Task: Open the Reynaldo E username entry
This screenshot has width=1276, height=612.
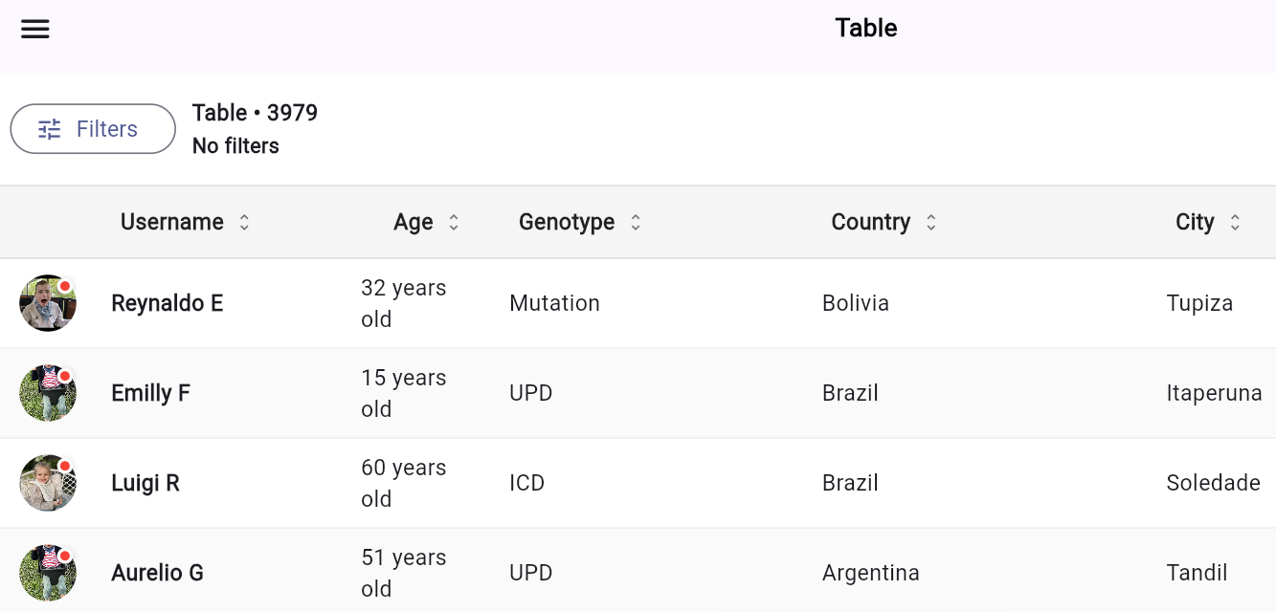Action: [x=168, y=303]
